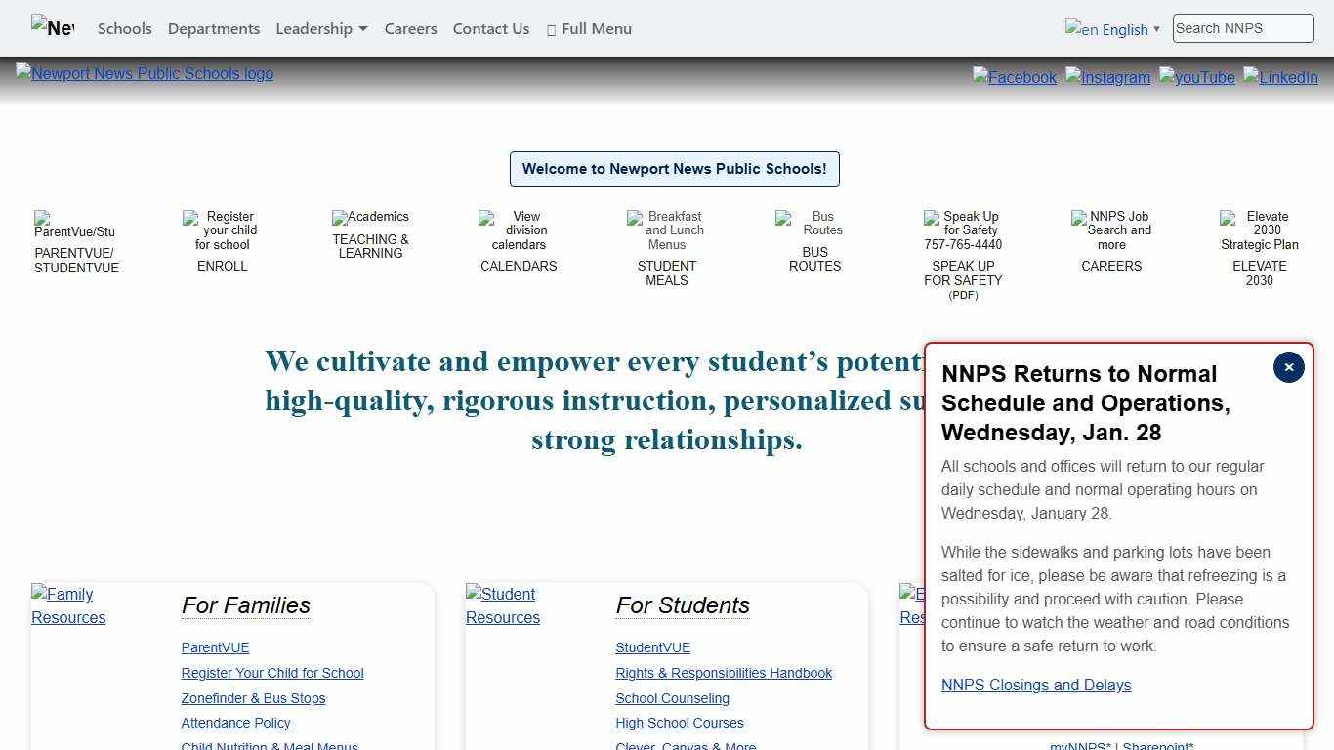Click inside the Search NNPS field
Viewport: 1334px width, 750px height.
(1241, 28)
